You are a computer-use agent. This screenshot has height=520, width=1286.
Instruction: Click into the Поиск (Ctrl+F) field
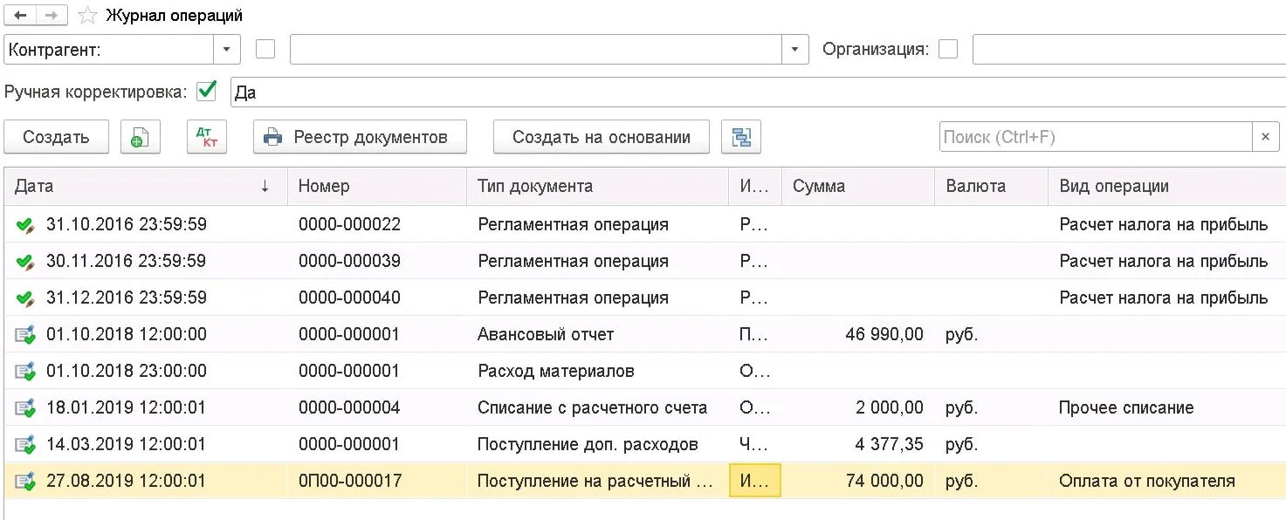[1097, 137]
